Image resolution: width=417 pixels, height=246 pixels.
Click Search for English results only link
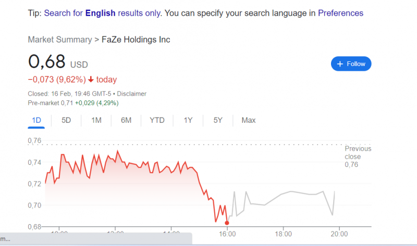click(x=102, y=13)
